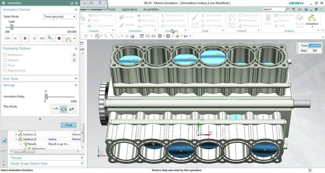Open the Assemblies tab
Screen dimensions: 325x173
(x=151, y=9)
